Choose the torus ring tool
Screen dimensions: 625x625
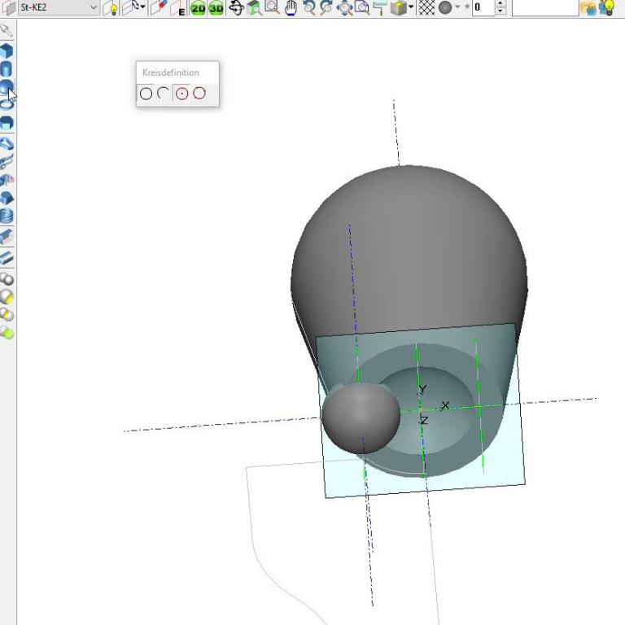pos(7,104)
